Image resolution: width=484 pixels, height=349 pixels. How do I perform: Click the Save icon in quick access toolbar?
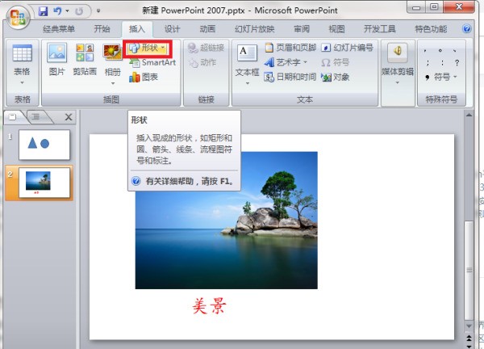(44, 13)
